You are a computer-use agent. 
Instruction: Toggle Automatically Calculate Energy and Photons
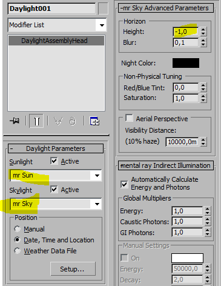point(124,184)
